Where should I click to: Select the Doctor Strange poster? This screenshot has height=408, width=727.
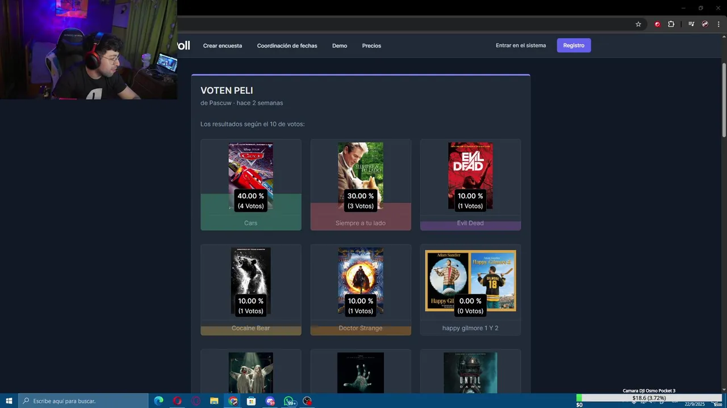tap(361, 281)
